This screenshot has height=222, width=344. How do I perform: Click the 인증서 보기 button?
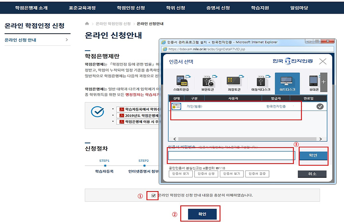coord(232,174)
